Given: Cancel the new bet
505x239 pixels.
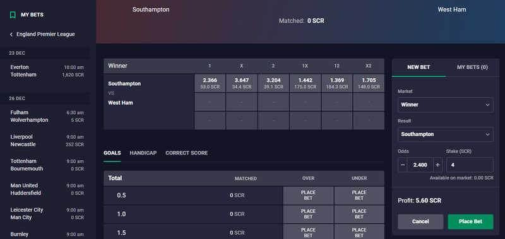Looking at the screenshot, I should [420, 221].
